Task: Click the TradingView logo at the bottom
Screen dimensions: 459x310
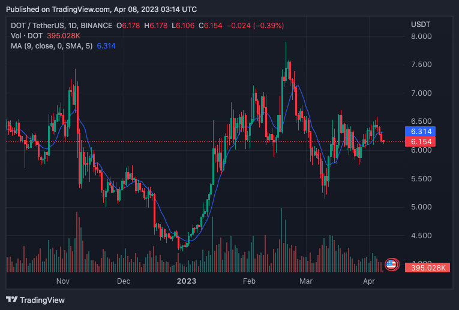Action: tap(35, 300)
